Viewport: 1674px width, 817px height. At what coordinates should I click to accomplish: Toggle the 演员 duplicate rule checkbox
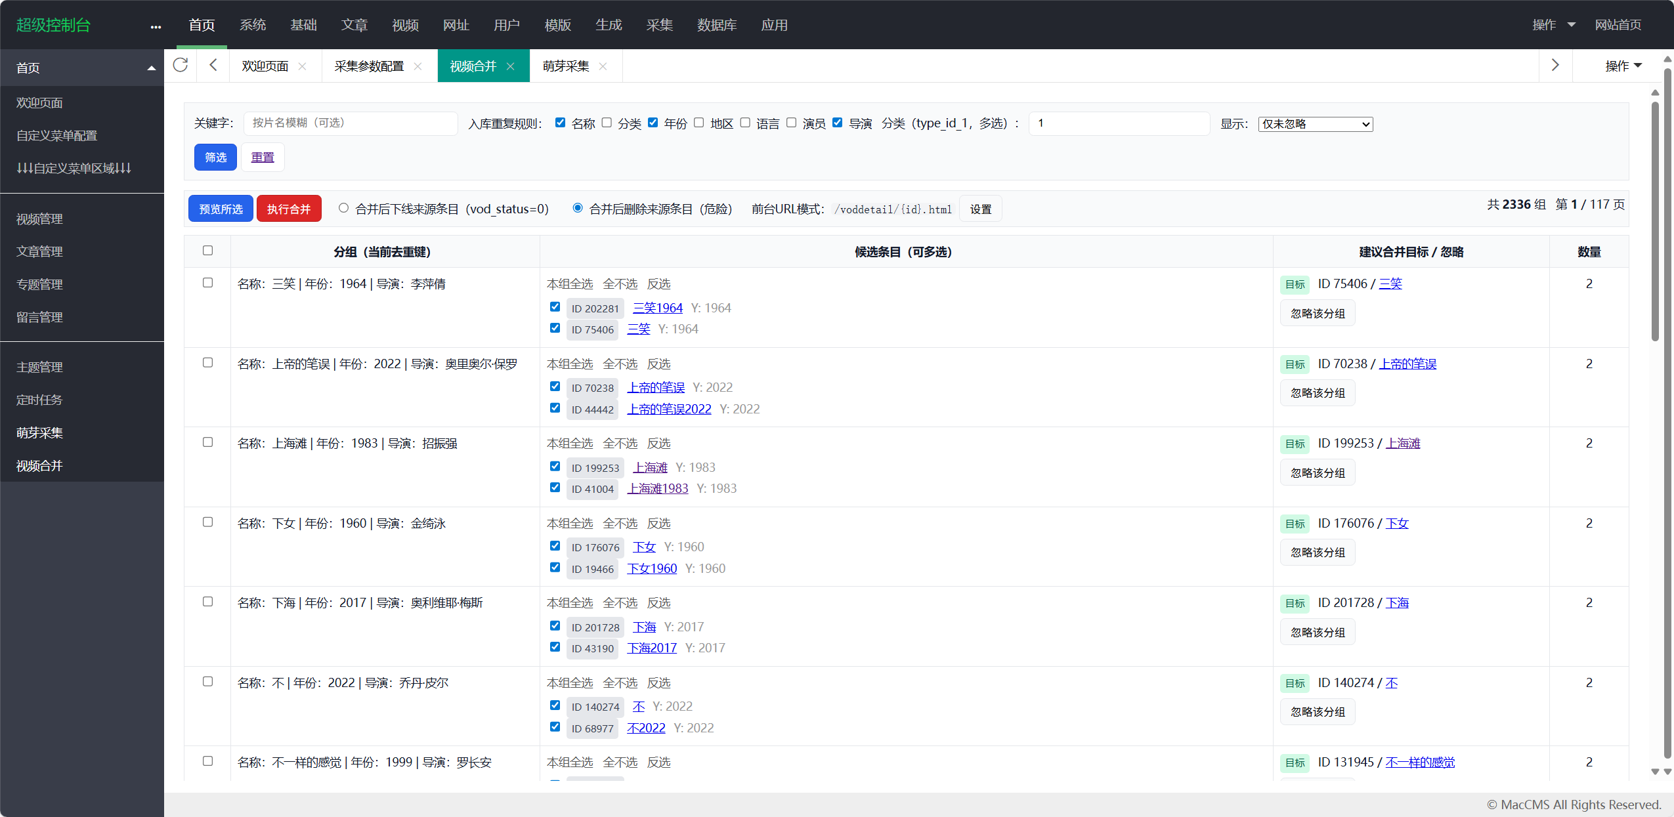791,123
